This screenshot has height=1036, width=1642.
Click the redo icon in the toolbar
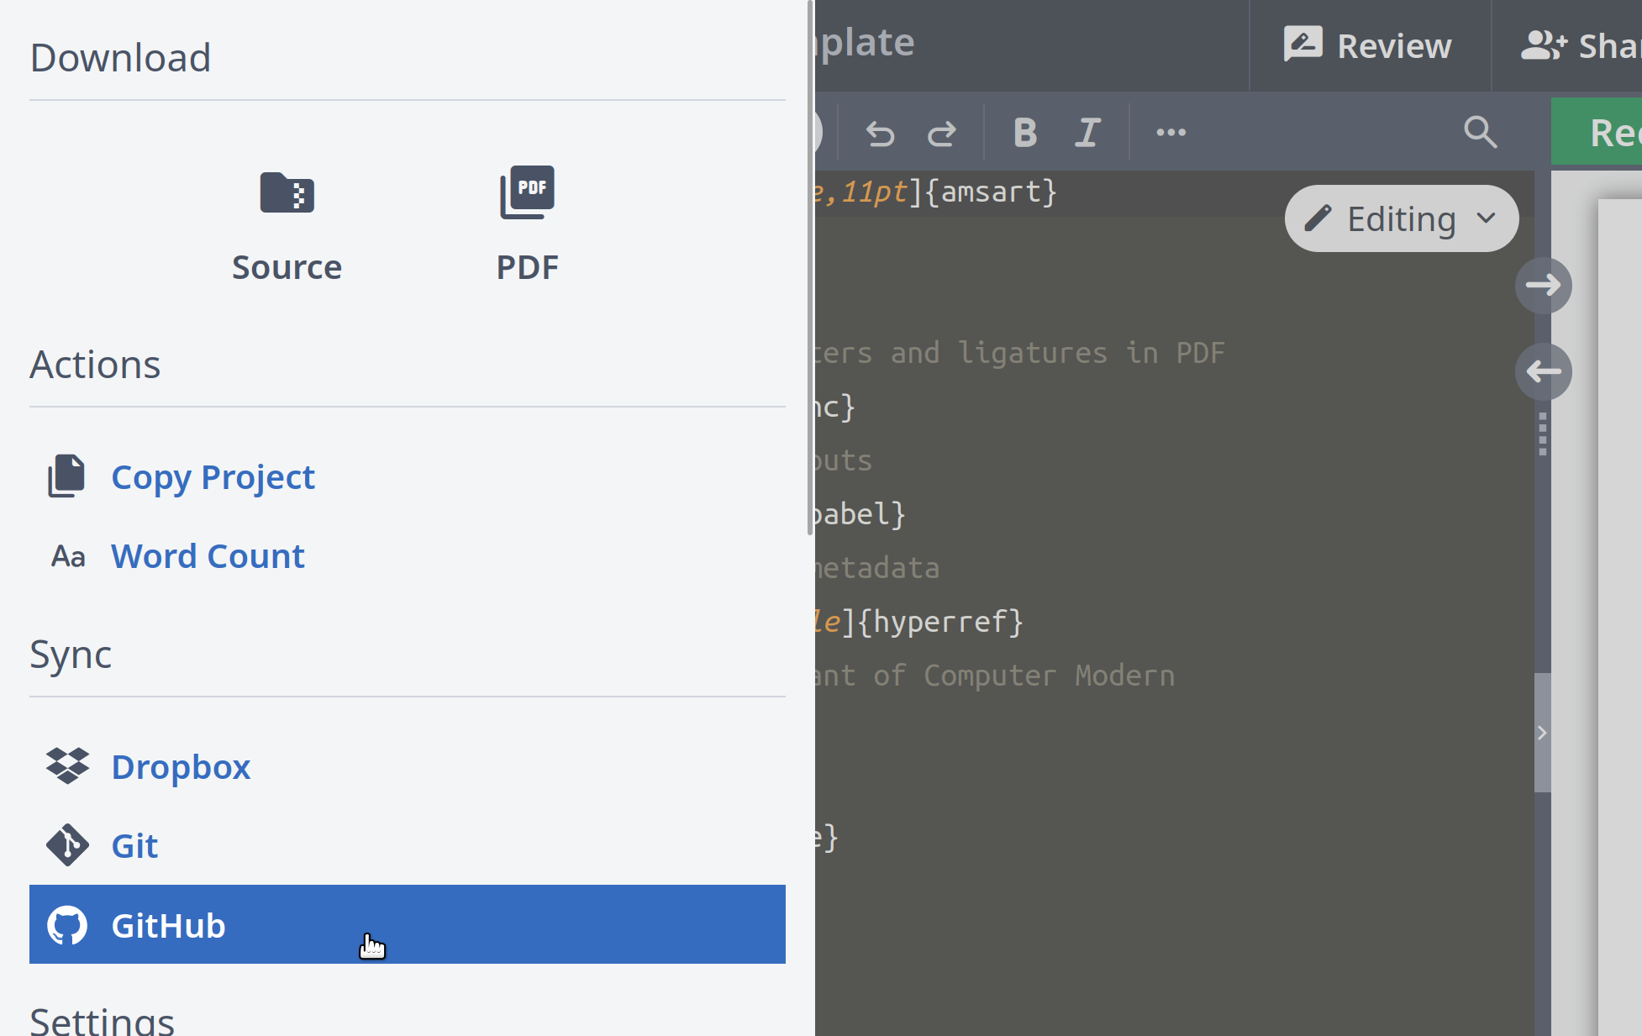941,132
